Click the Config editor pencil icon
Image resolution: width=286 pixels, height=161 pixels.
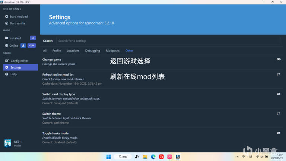(x=7, y=61)
